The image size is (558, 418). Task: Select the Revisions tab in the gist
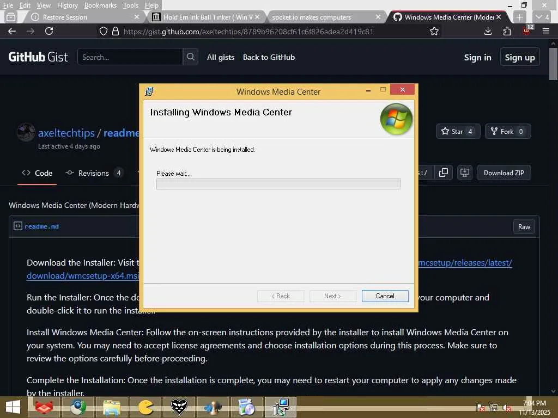click(x=94, y=173)
